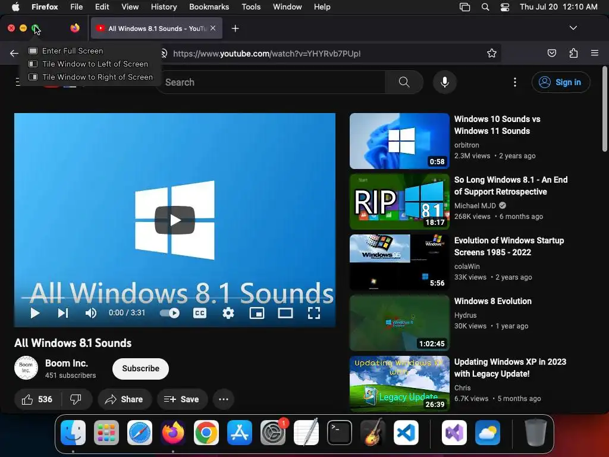The width and height of the screenshot is (609, 457).
Task: Close the All Windows 8.1 Sounds tab
Action: tap(213, 28)
